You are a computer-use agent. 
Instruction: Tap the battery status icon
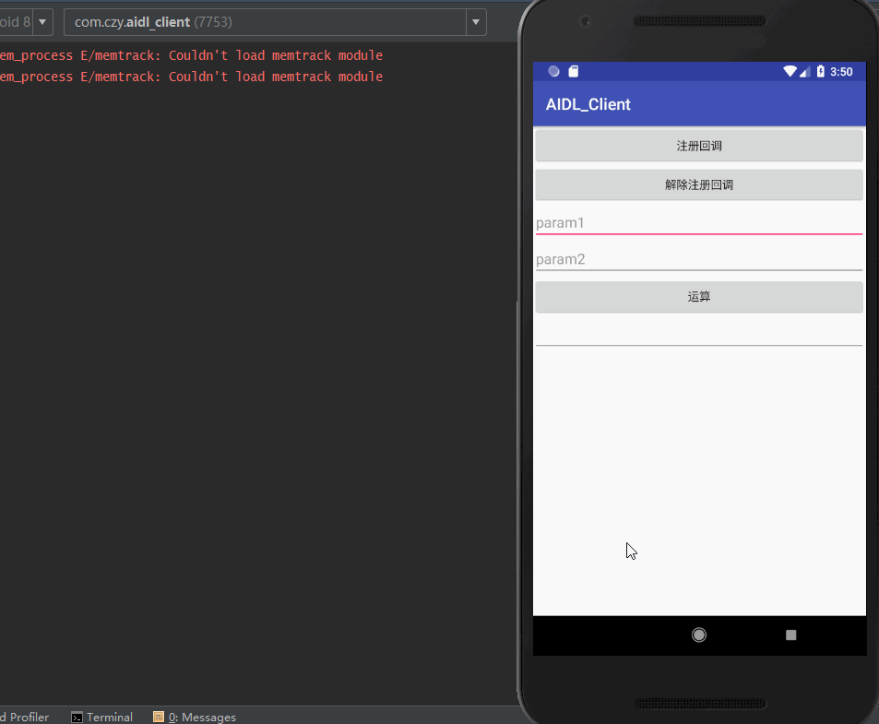coord(821,71)
